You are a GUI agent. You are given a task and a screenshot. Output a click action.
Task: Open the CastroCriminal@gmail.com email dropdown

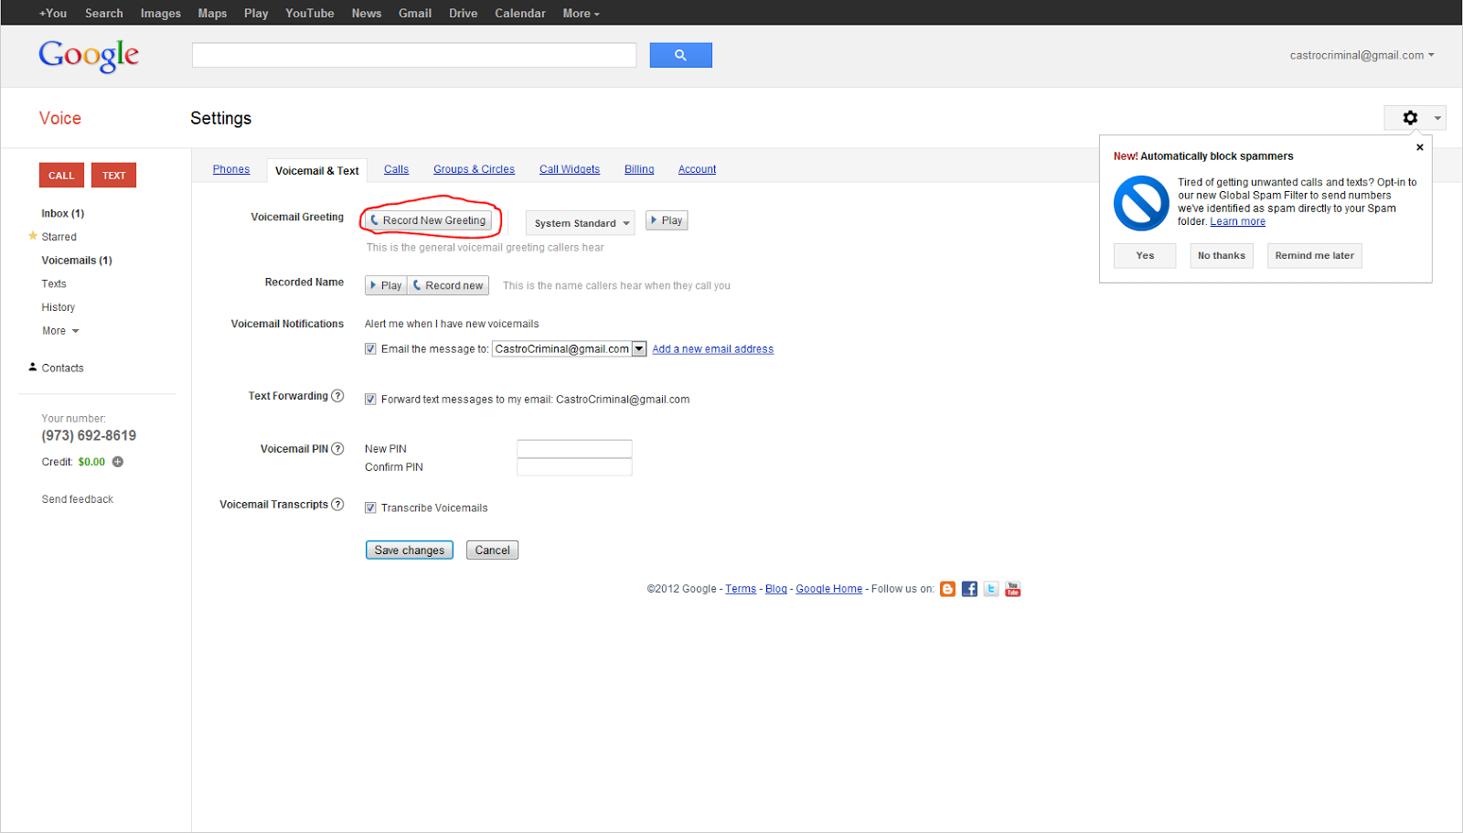pyautogui.click(x=570, y=348)
